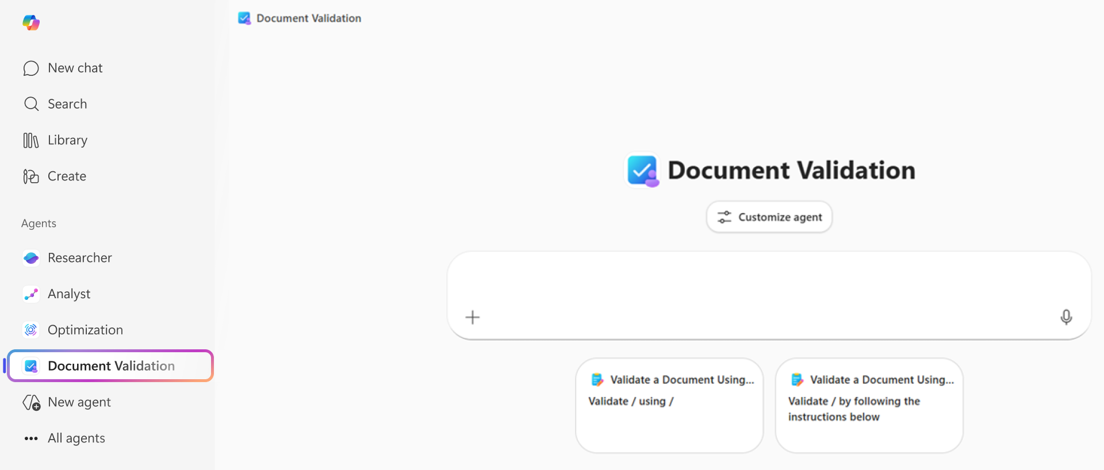Screen dimensions: 1104x470
Task: Click the New chat bubble icon
Action: pyautogui.click(x=31, y=68)
